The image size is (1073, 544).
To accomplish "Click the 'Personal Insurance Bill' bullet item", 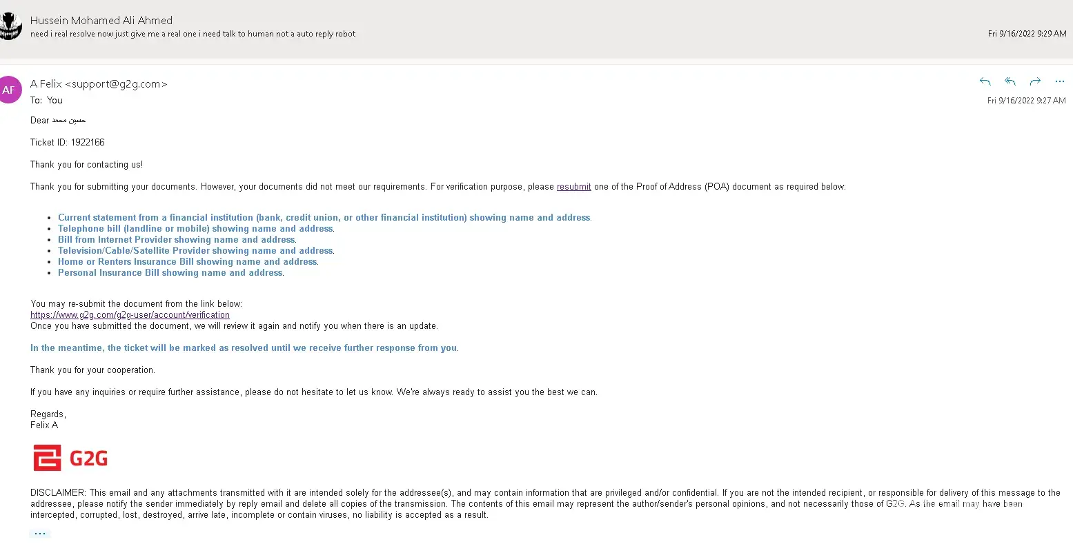I will [x=170, y=273].
